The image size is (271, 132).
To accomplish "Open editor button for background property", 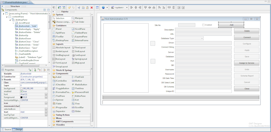I will [46, 89].
